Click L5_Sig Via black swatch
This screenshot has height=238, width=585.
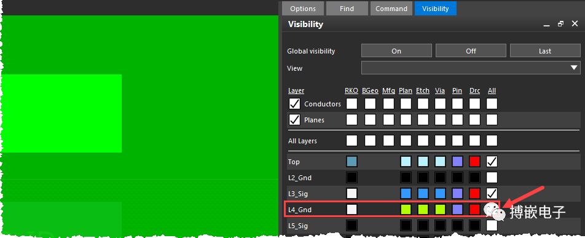[x=440, y=225]
